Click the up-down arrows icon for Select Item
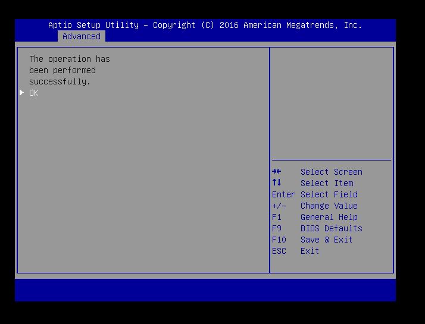The height and width of the screenshot is (324, 425). coord(277,183)
